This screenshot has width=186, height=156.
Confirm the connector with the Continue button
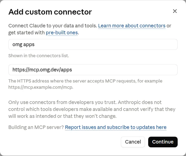tap(163, 142)
